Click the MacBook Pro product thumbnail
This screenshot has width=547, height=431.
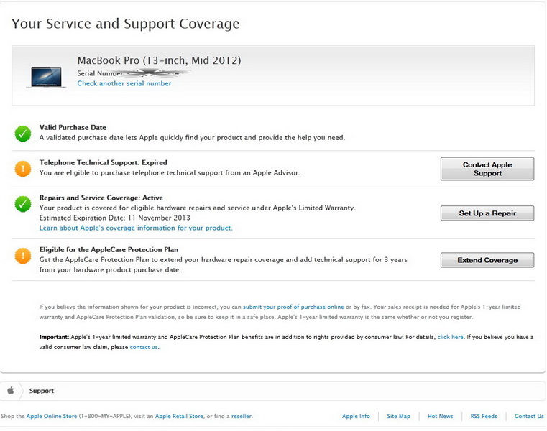click(x=46, y=76)
